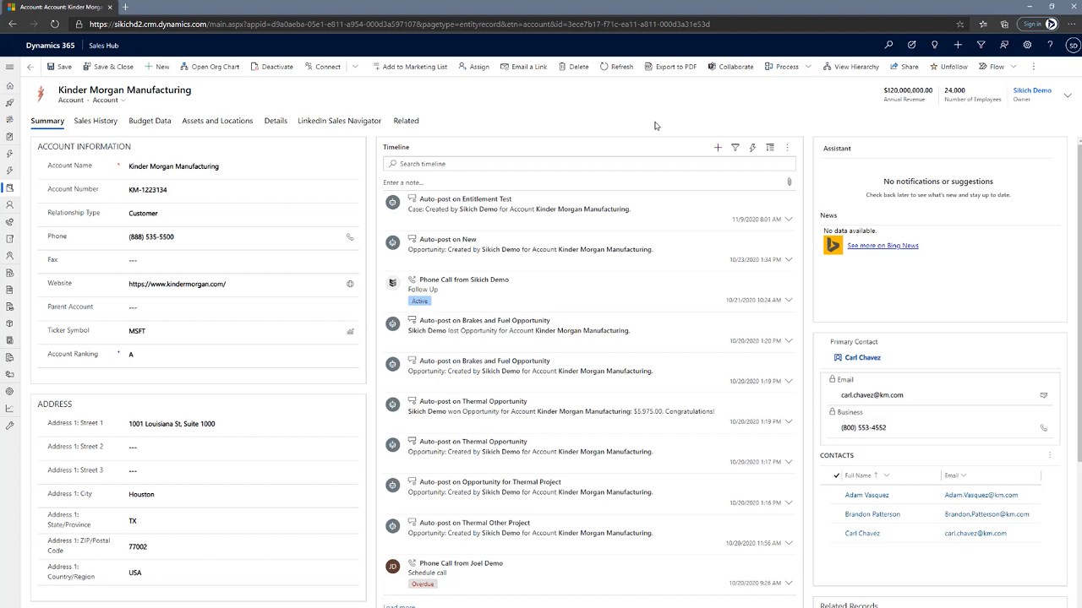Expand the Entitlement Test auto-post entry
The width and height of the screenshot is (1082, 608).
click(789, 220)
